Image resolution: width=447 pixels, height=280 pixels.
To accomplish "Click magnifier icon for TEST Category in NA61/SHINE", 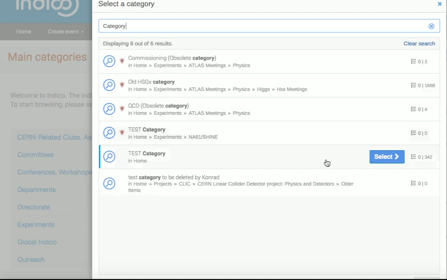I will pyautogui.click(x=109, y=133).
